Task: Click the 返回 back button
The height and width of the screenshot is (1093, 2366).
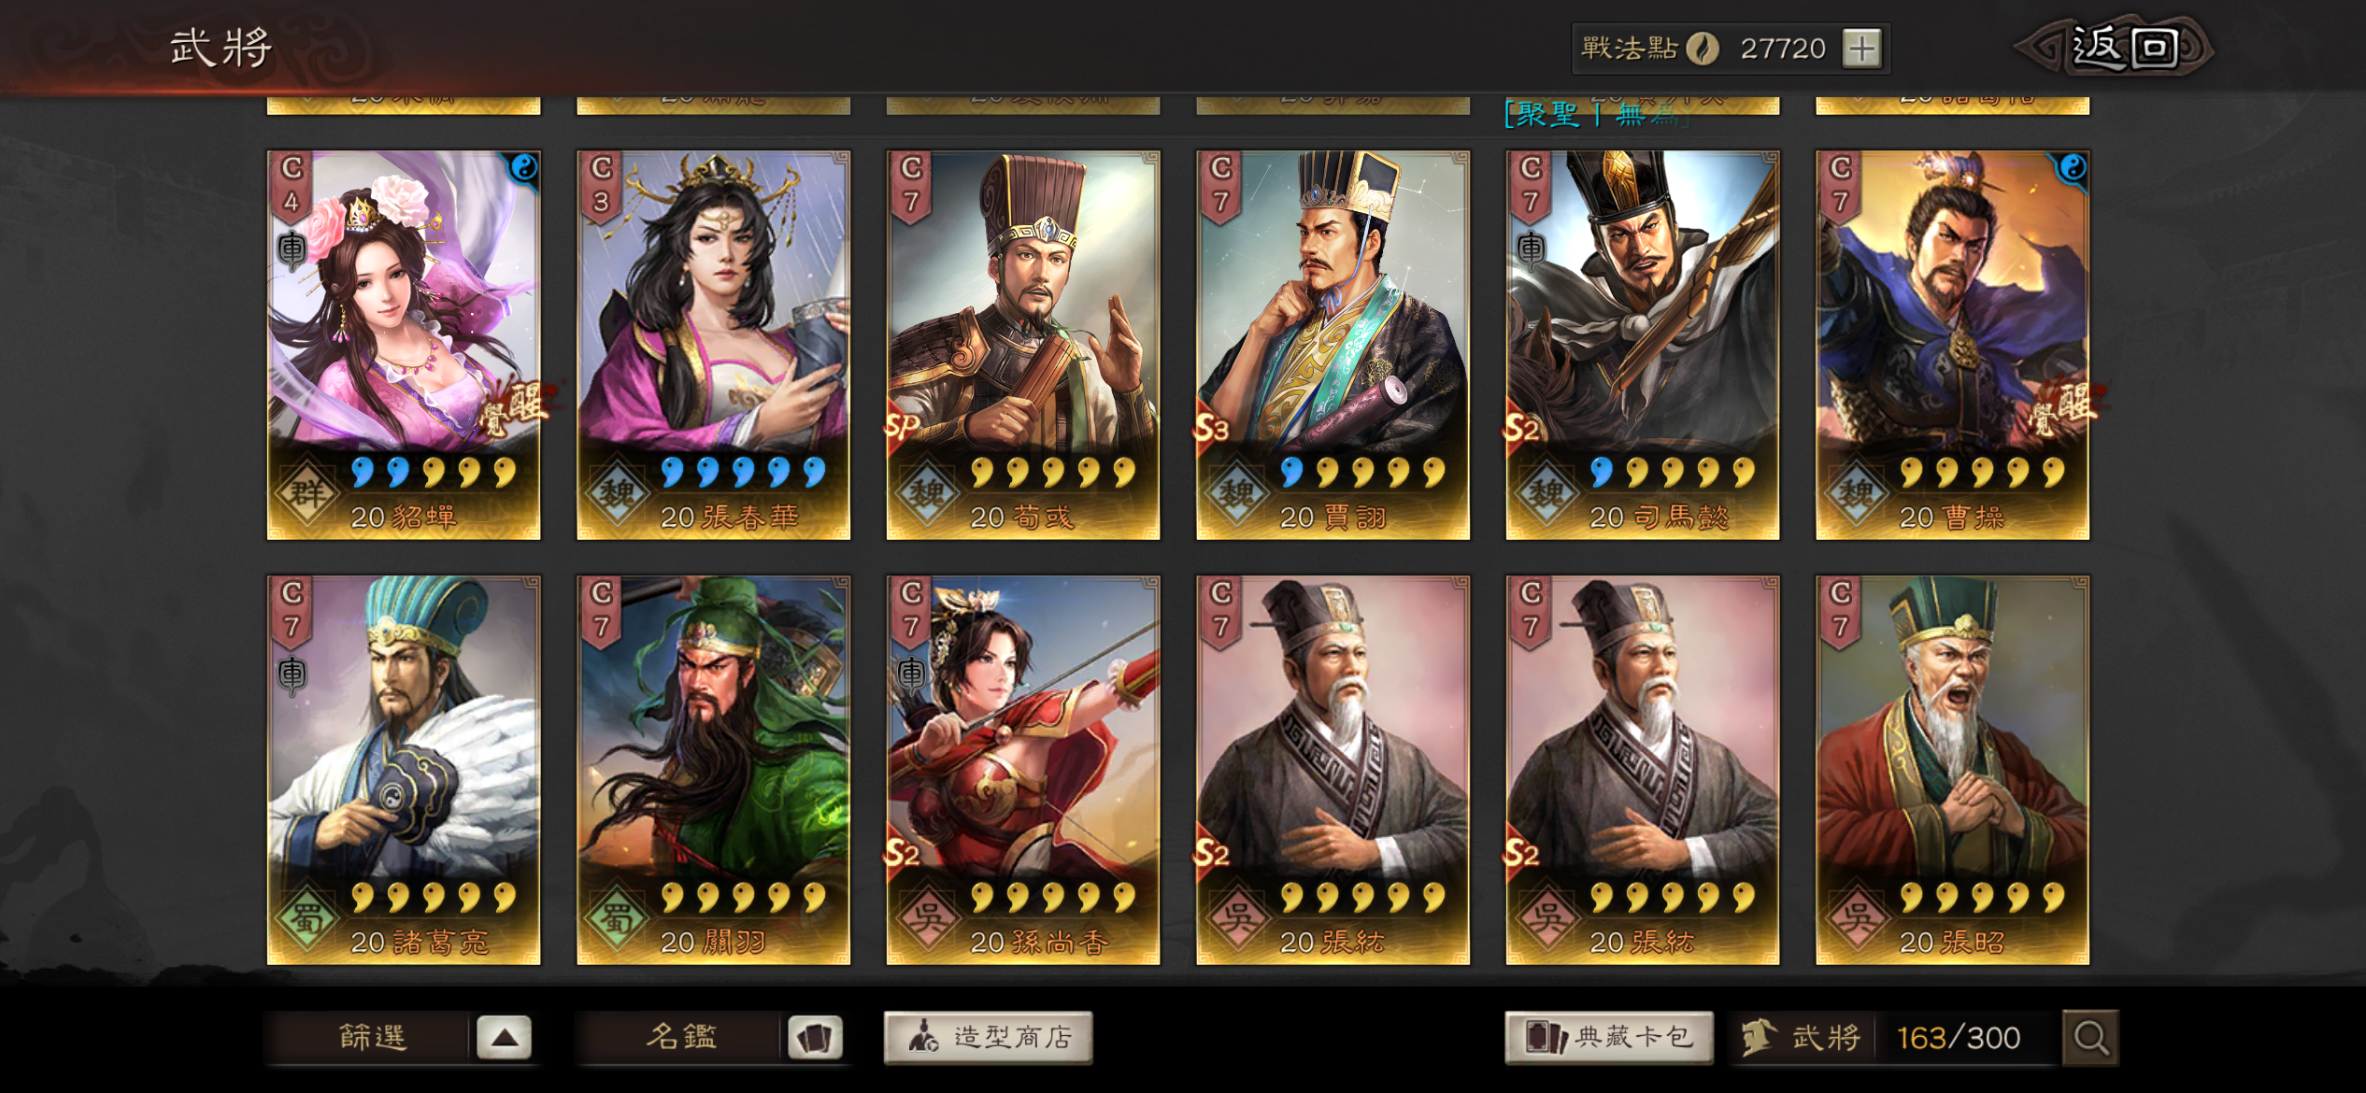Action: pyautogui.click(x=2123, y=47)
